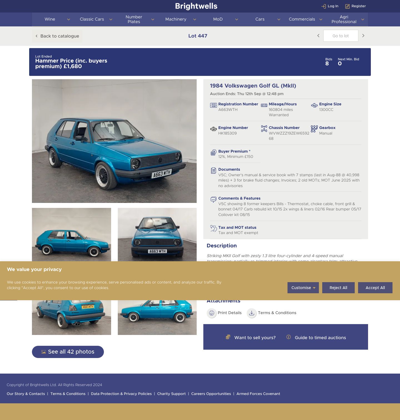Expand the Machinery menu chevron
400x420 pixels.
coord(195,19)
